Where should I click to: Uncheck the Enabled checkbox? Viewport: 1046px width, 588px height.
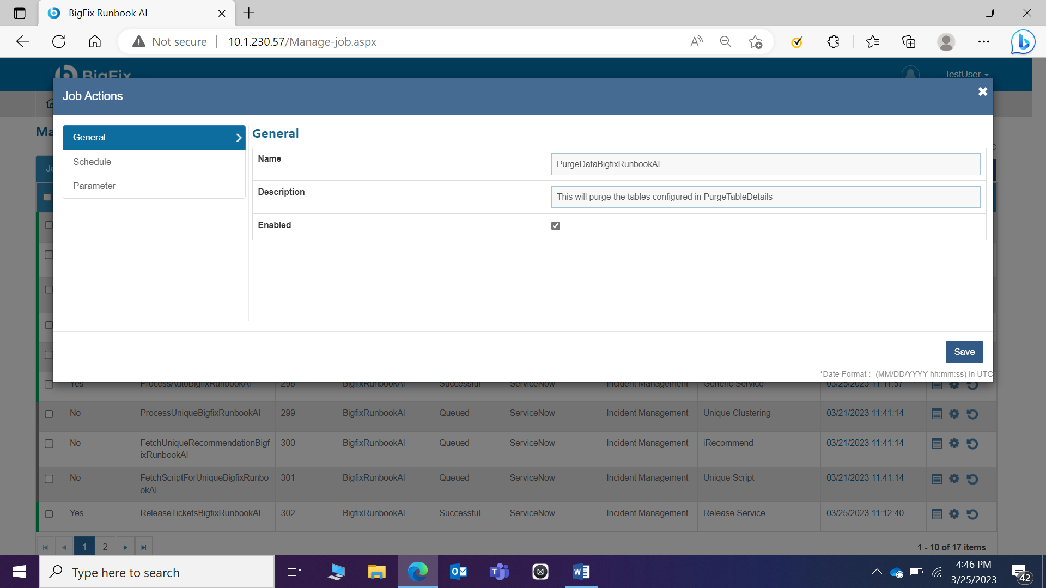(555, 226)
